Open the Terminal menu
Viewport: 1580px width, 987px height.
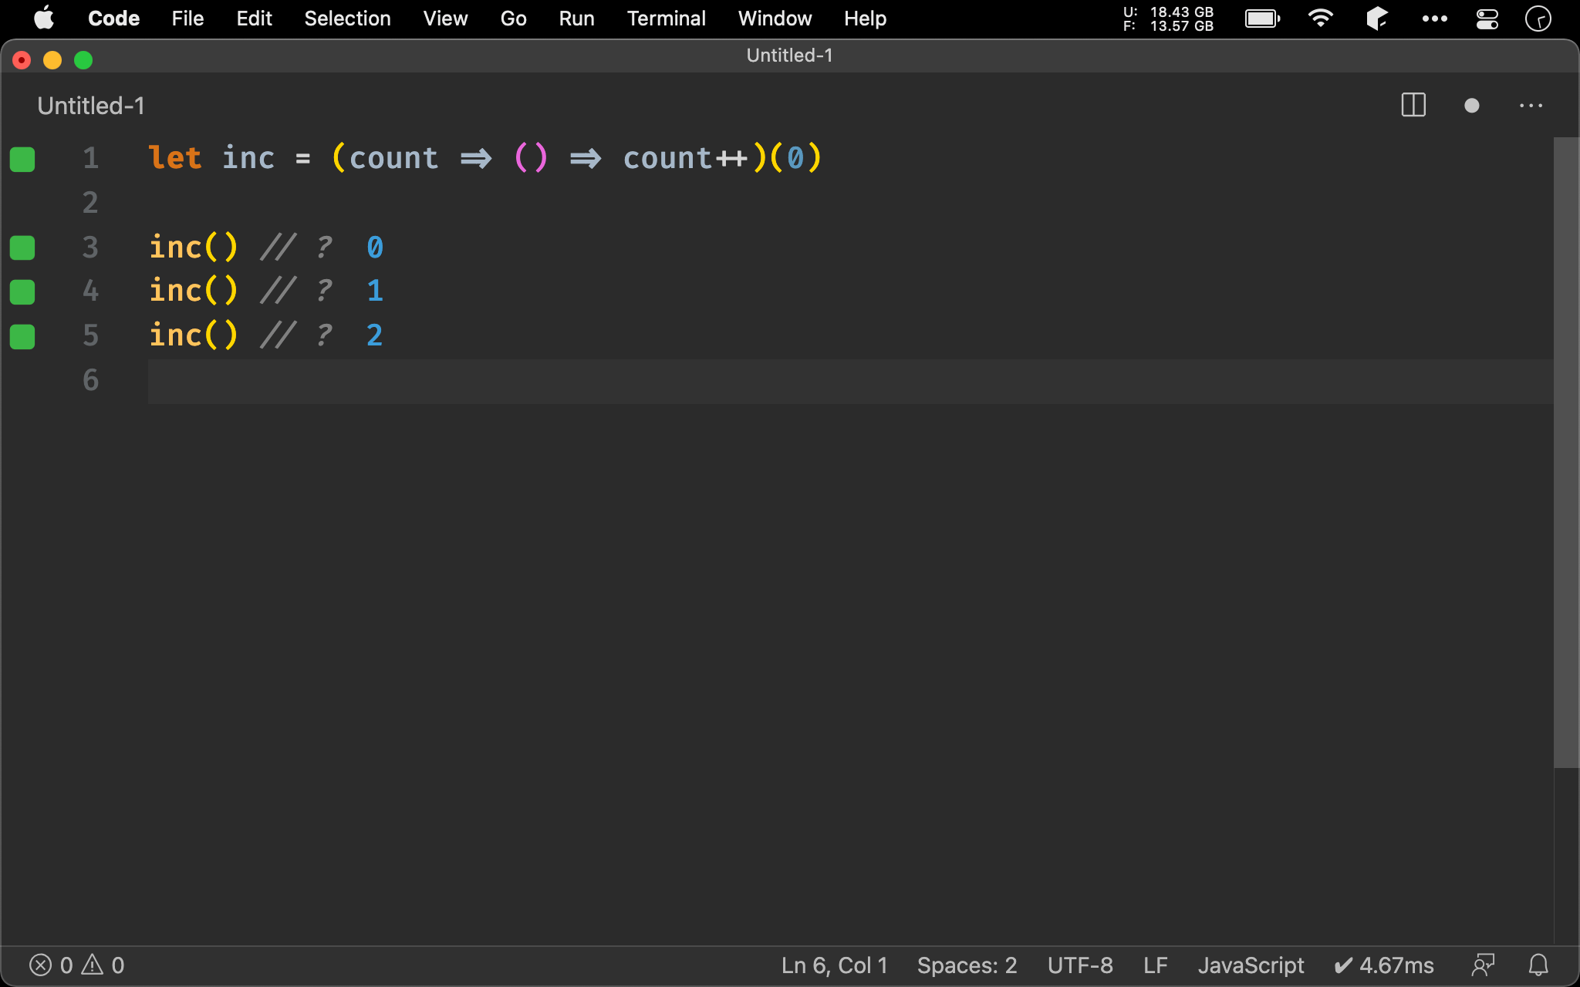666,19
